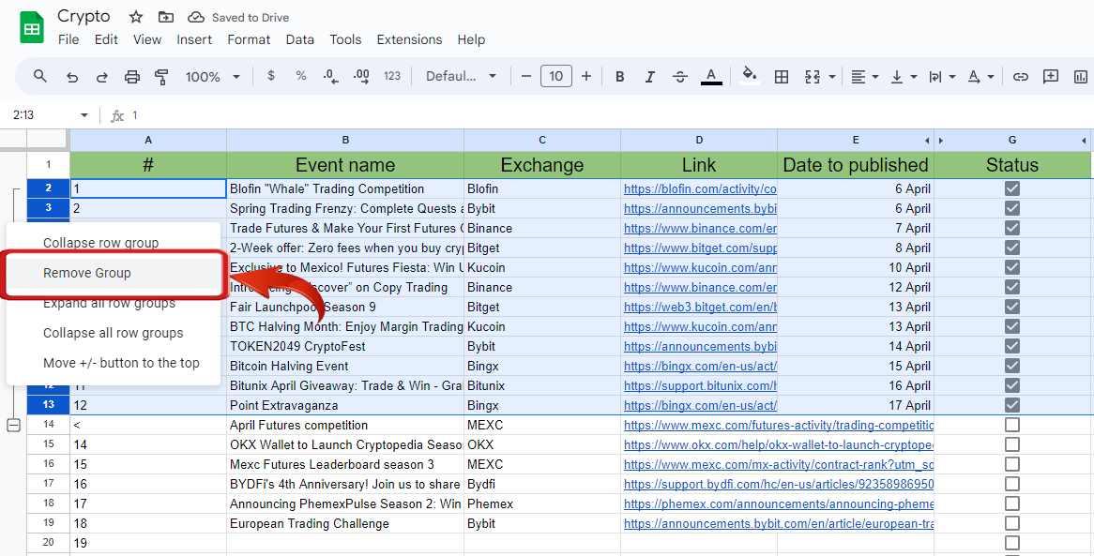Screen dimensions: 1094x556
Task: Open the blofin.com activity link
Action: [x=700, y=188]
